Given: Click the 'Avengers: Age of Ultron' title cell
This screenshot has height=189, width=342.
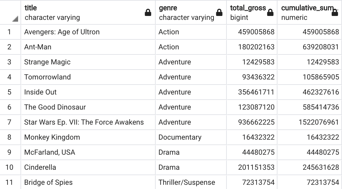Looking at the screenshot, I should (x=62, y=32).
